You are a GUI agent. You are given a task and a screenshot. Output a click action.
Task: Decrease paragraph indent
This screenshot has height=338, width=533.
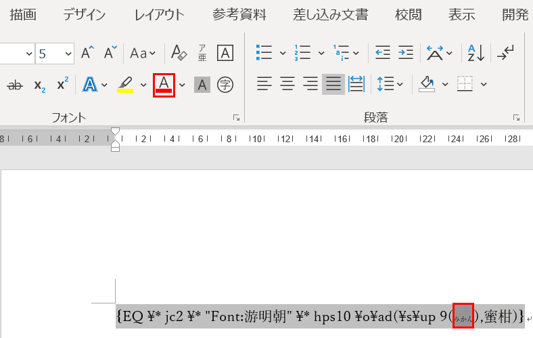pos(382,53)
